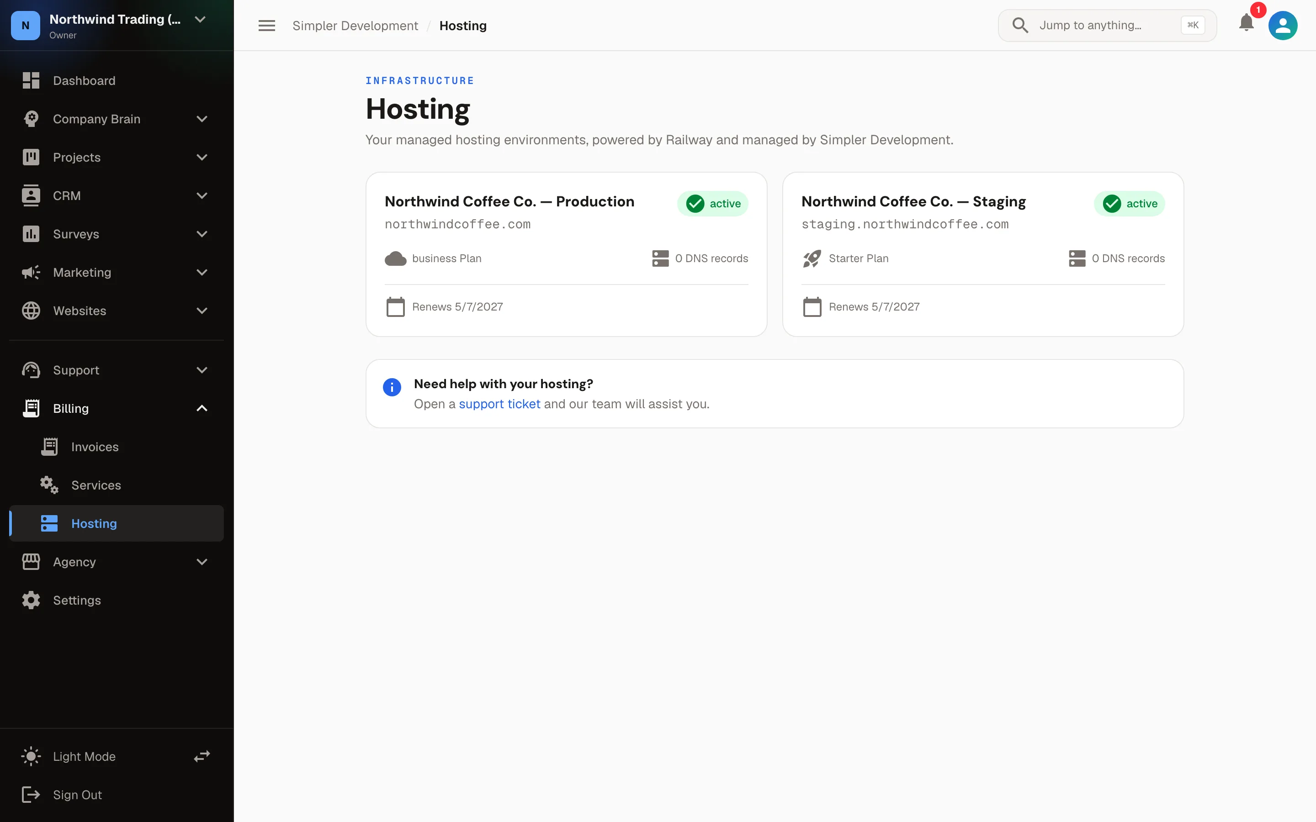Click the Jump to anything search field
This screenshot has height=822, width=1316.
tap(1107, 26)
